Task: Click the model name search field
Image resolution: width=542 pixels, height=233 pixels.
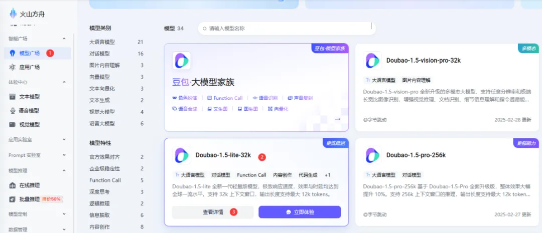Action: point(287,29)
